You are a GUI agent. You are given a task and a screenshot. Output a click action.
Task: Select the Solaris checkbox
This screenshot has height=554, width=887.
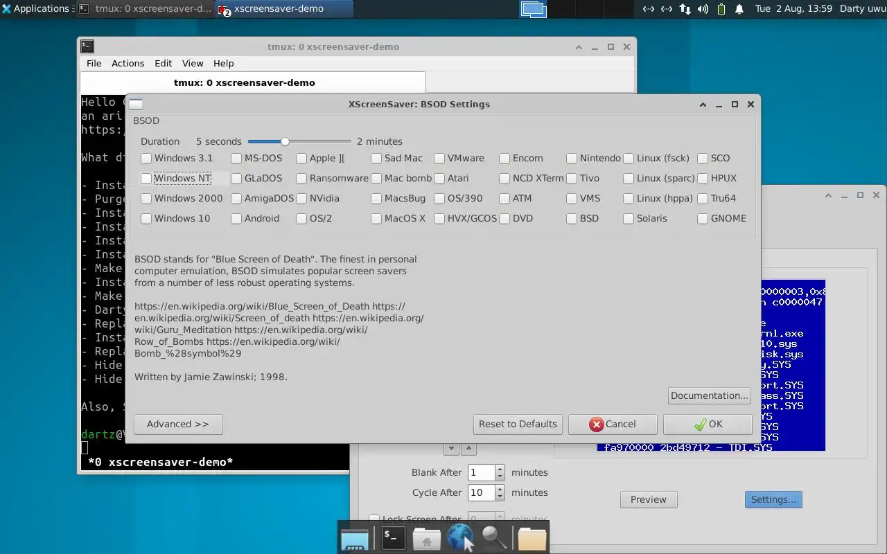point(629,219)
